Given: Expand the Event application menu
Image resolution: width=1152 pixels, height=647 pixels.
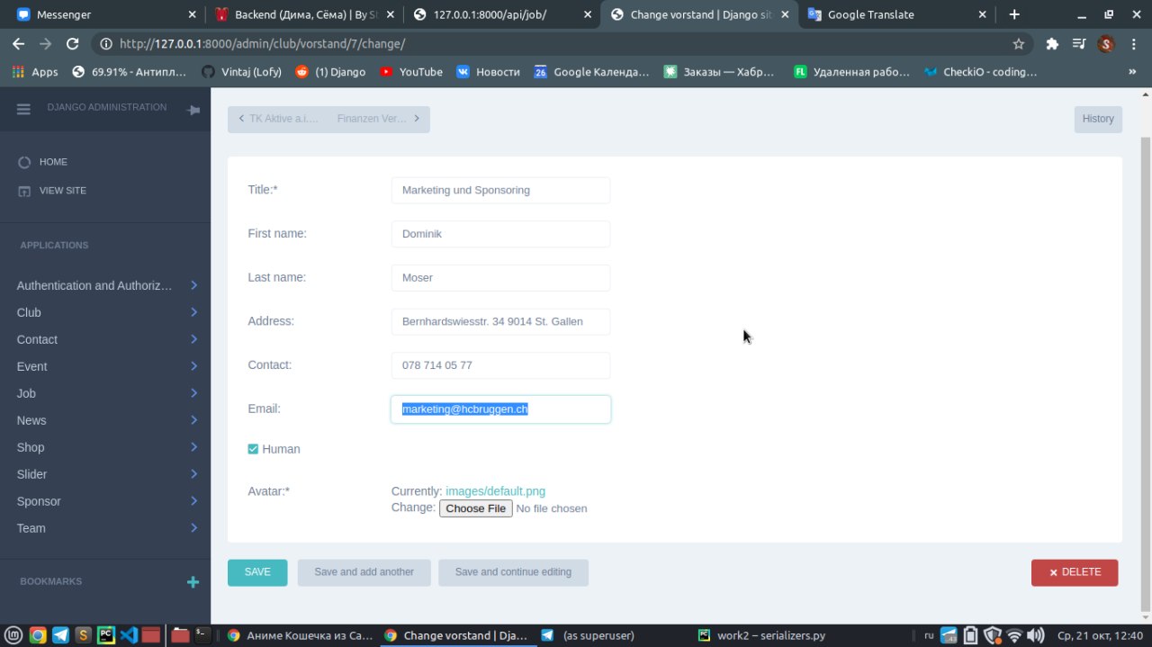Looking at the screenshot, I should 105,366.
